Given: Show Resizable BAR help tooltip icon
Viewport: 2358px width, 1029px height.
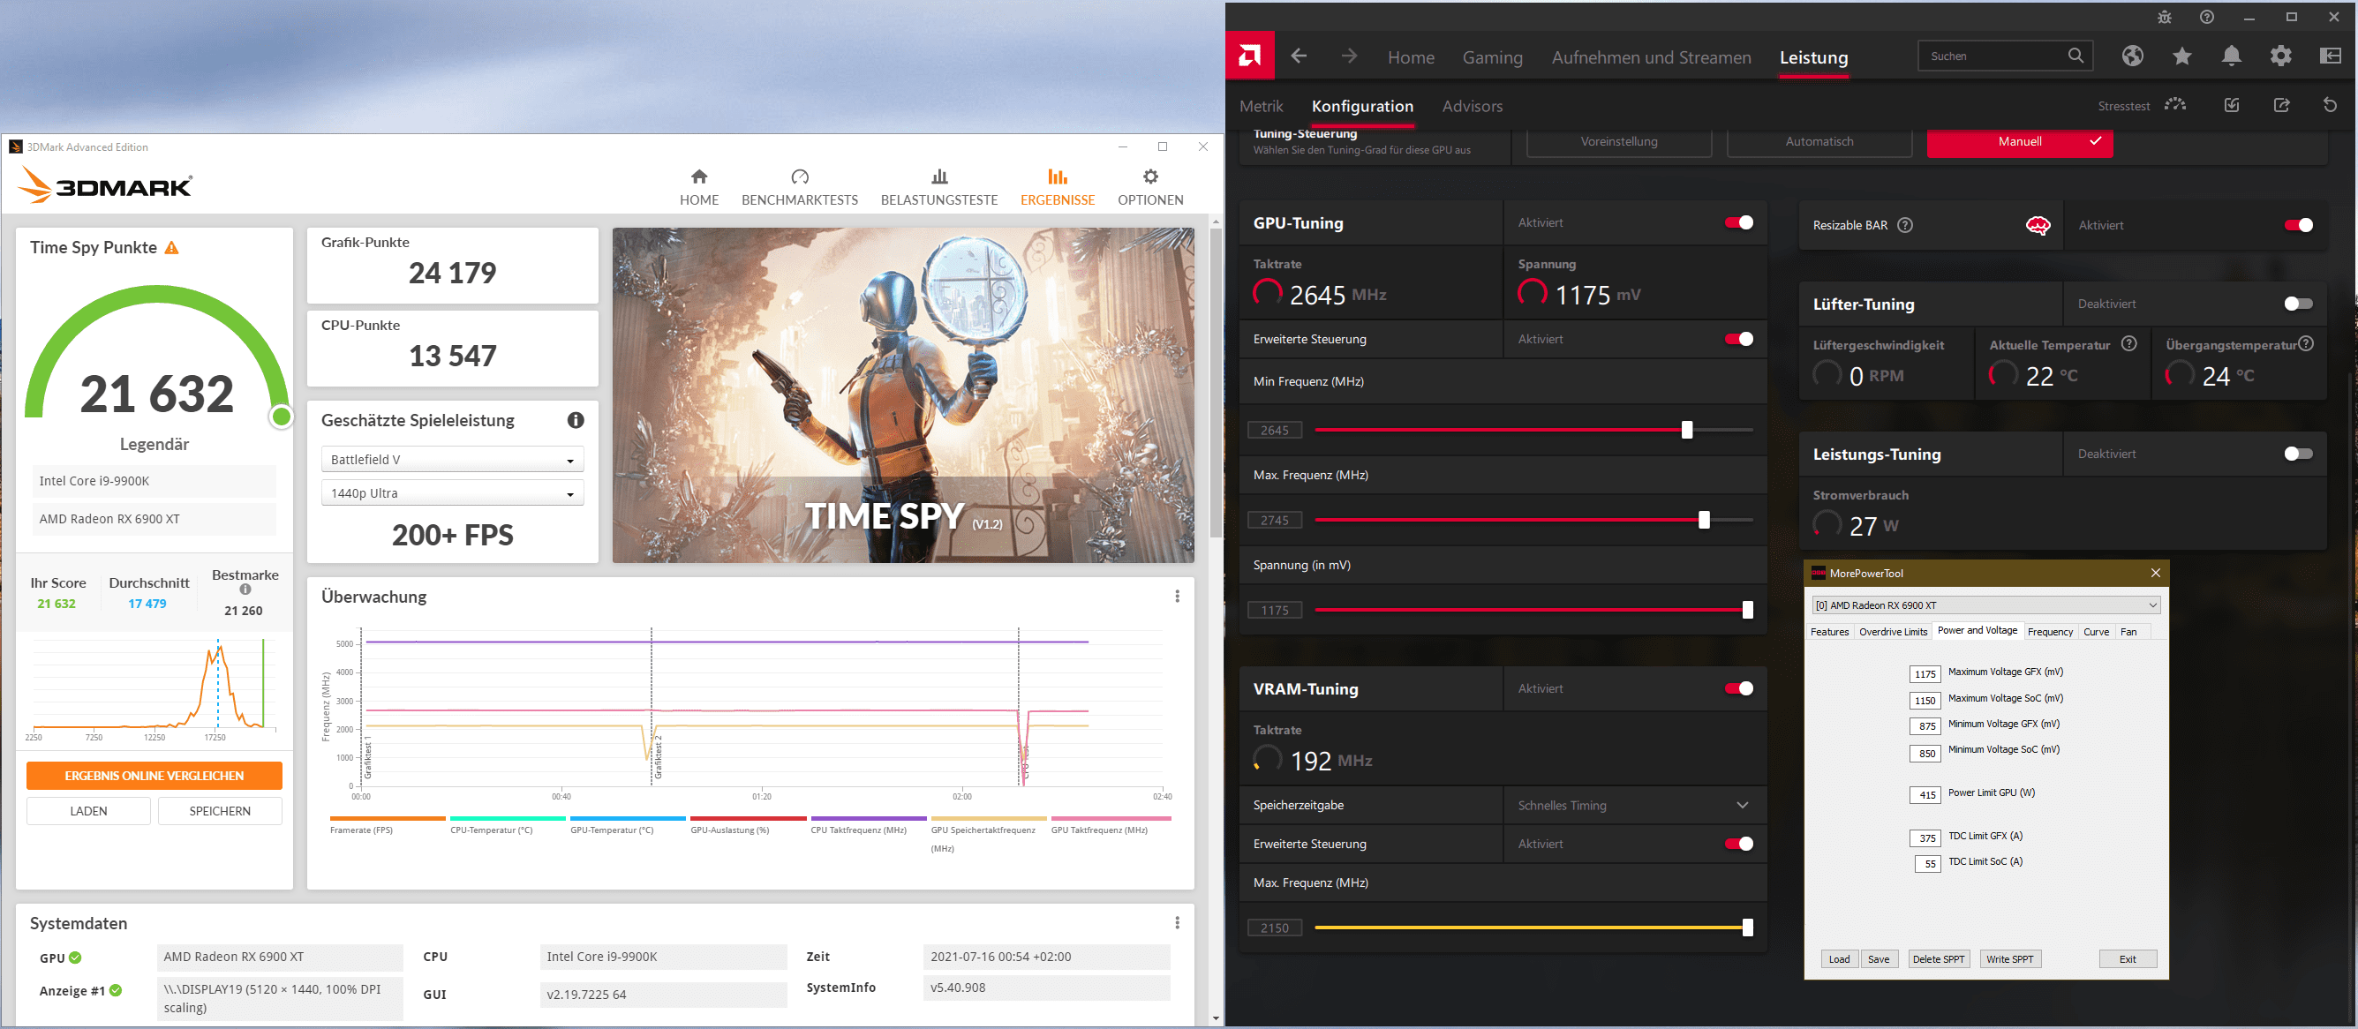Looking at the screenshot, I should pyautogui.click(x=1905, y=225).
